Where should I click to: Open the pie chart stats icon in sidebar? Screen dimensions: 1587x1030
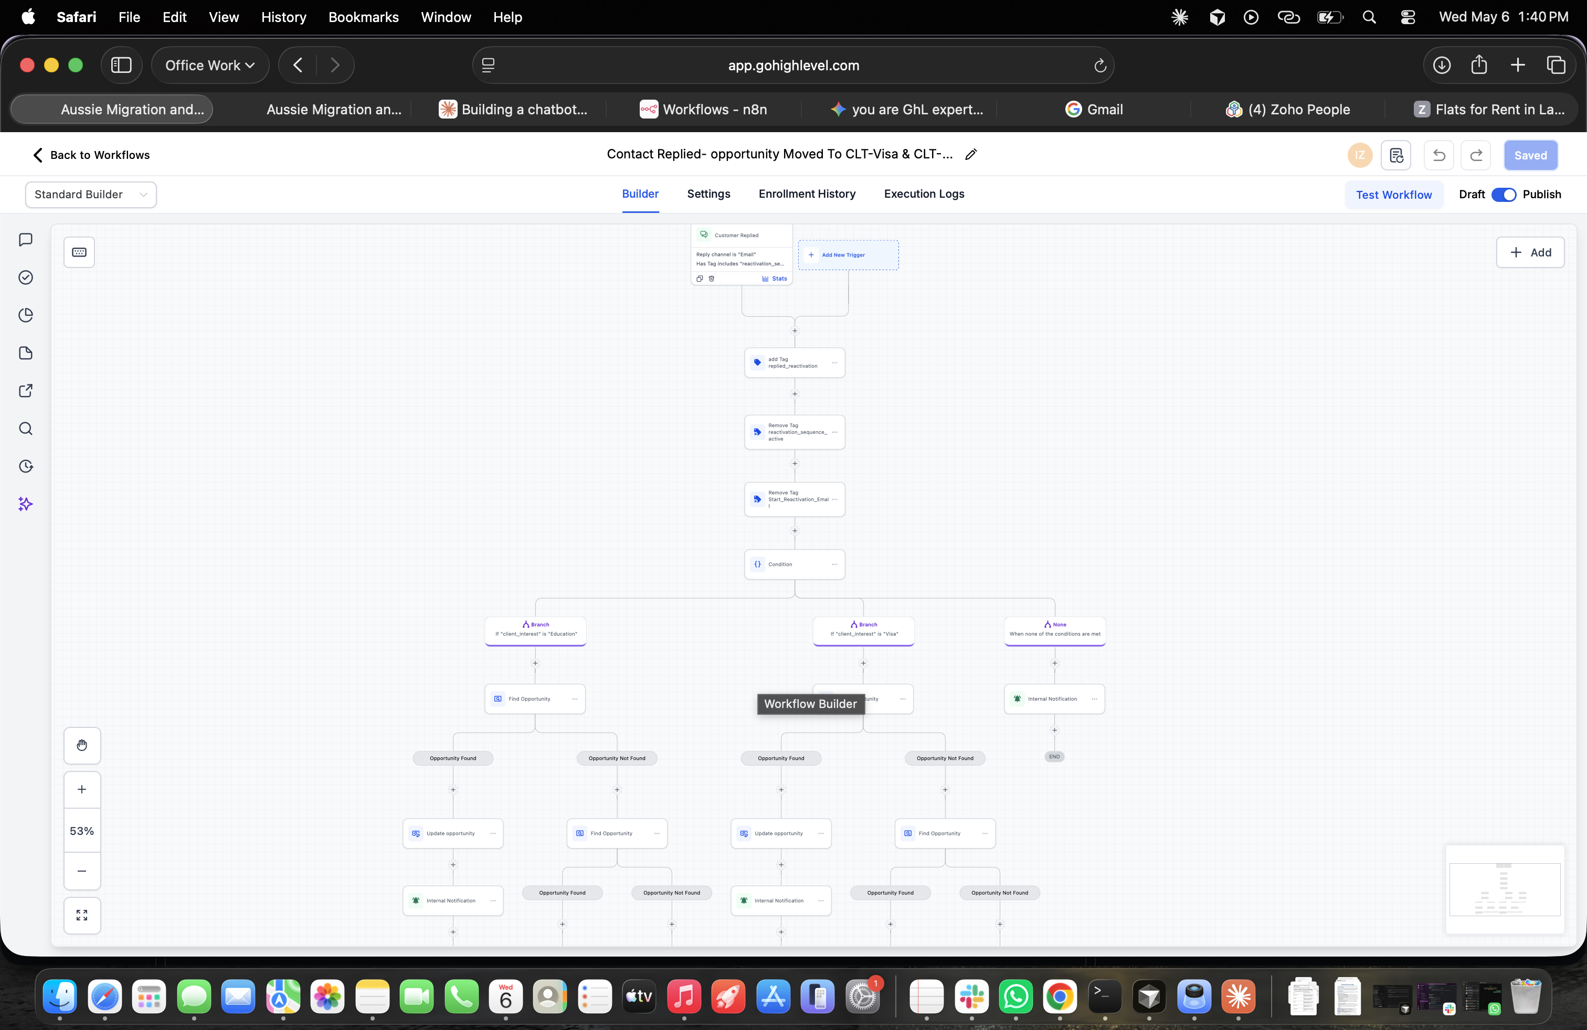[x=25, y=315]
